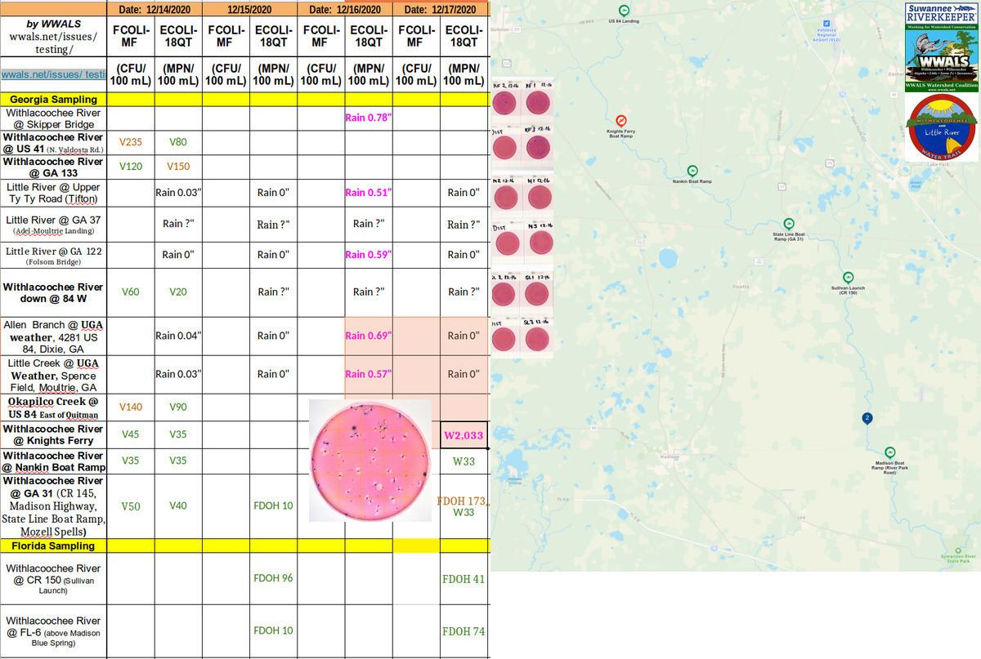Open the SL3 12-16 petri dish photo
Screen dimensions: 981x659
(538, 340)
